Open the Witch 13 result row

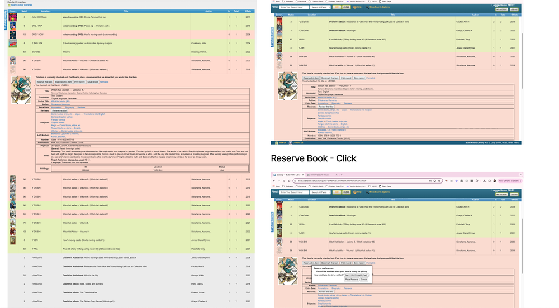coord(131,52)
